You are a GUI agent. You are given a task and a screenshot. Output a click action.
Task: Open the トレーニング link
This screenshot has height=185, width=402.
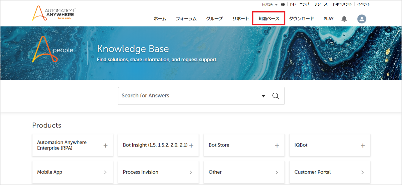[299, 4]
